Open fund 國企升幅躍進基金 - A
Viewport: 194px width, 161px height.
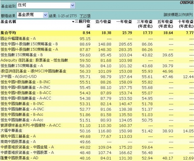point(18,38)
